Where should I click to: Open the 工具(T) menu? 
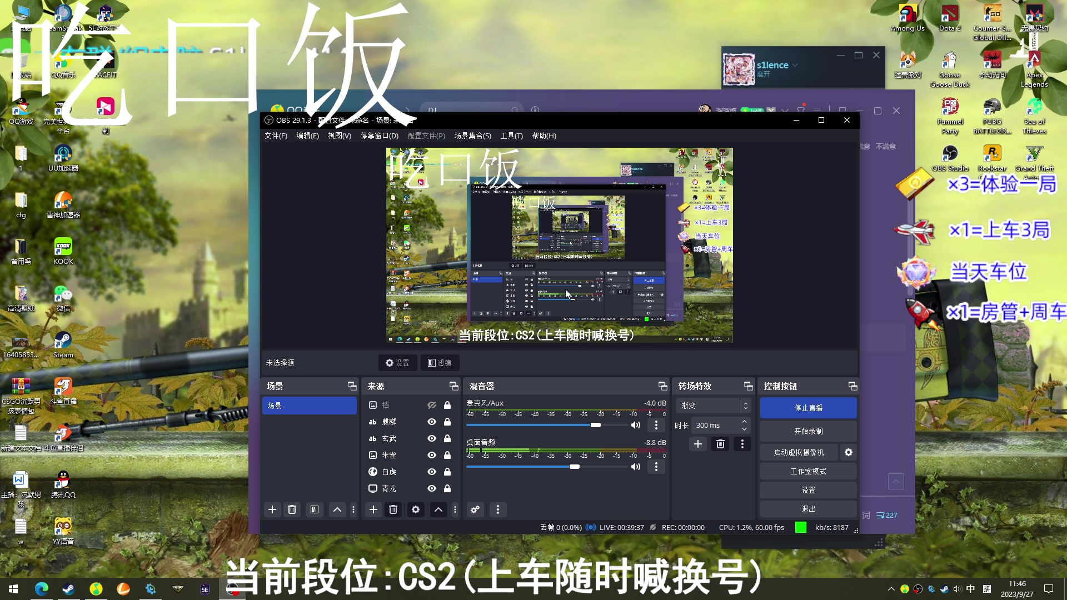[512, 136]
